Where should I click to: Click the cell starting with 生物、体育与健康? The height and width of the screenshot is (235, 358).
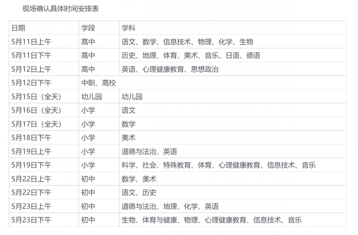click(212, 220)
